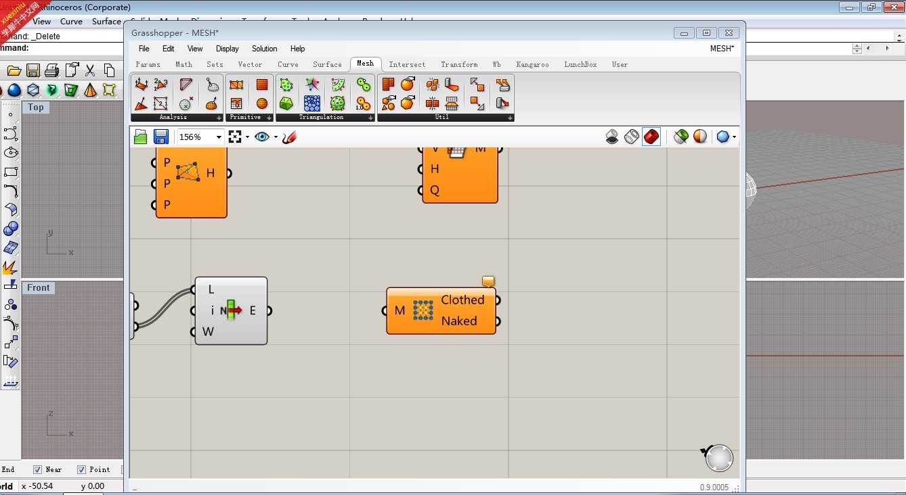The width and height of the screenshot is (906, 495).
Task: Click the numbered triangle vertices icon in Analysis
Action: (x=160, y=85)
